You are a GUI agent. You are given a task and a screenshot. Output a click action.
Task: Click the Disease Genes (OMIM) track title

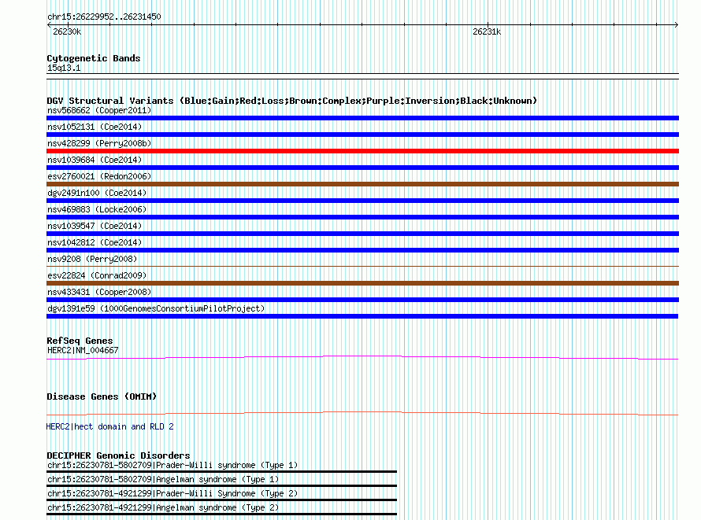pos(102,396)
